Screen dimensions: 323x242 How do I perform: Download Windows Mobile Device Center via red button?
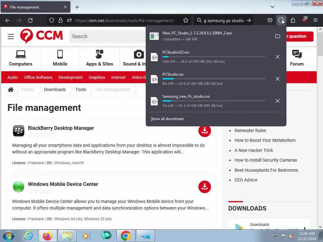204,187
